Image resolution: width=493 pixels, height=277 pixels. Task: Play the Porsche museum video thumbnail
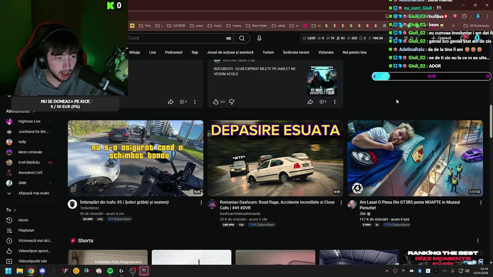(415, 158)
